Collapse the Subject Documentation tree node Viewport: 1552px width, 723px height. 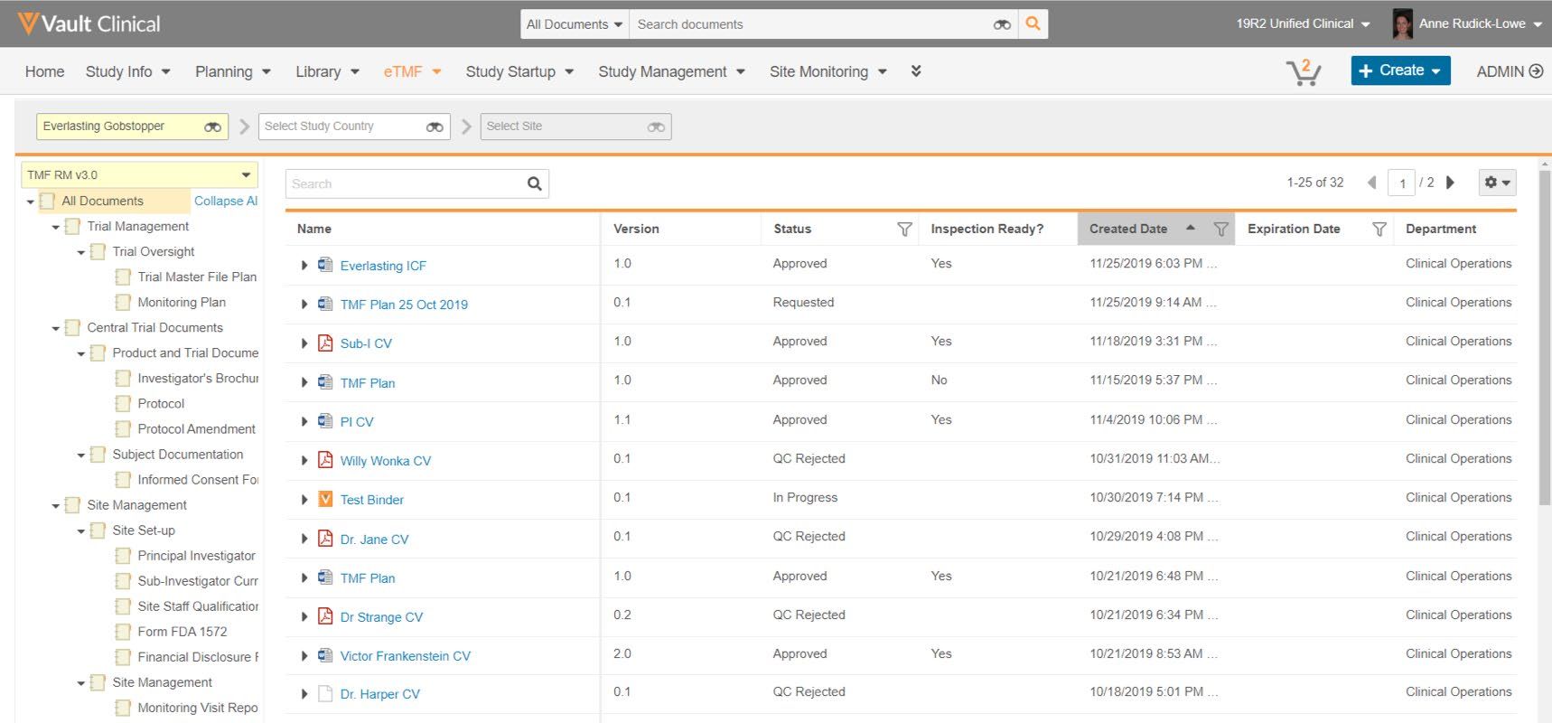[81, 455]
